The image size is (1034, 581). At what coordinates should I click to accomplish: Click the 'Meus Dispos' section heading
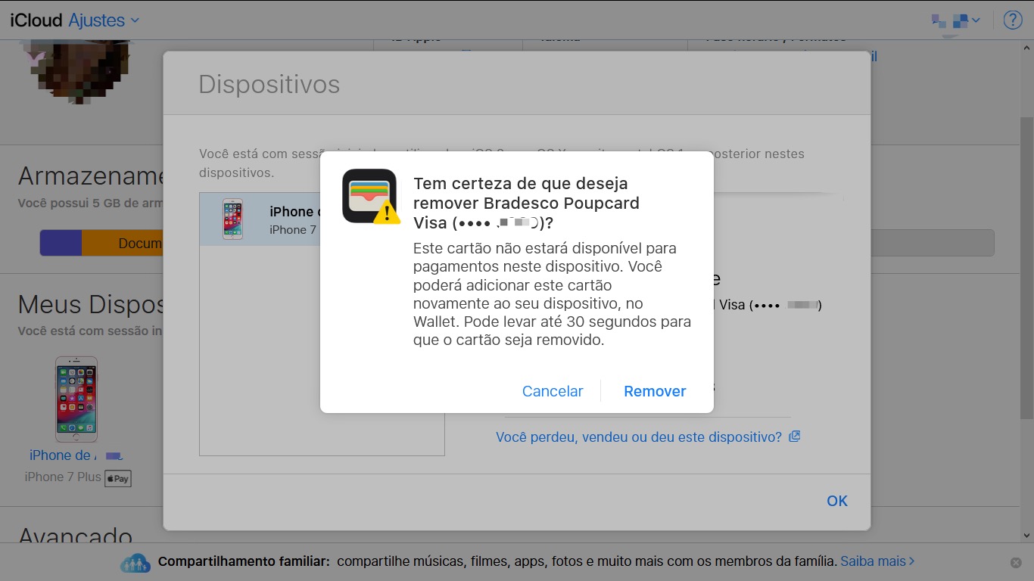click(x=91, y=305)
